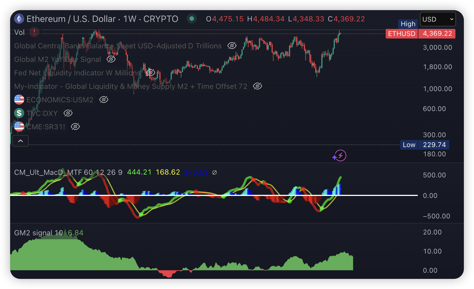Show Global Central Banks Balance Sheet indicator
The height and width of the screenshot is (289, 474).
click(x=232, y=46)
